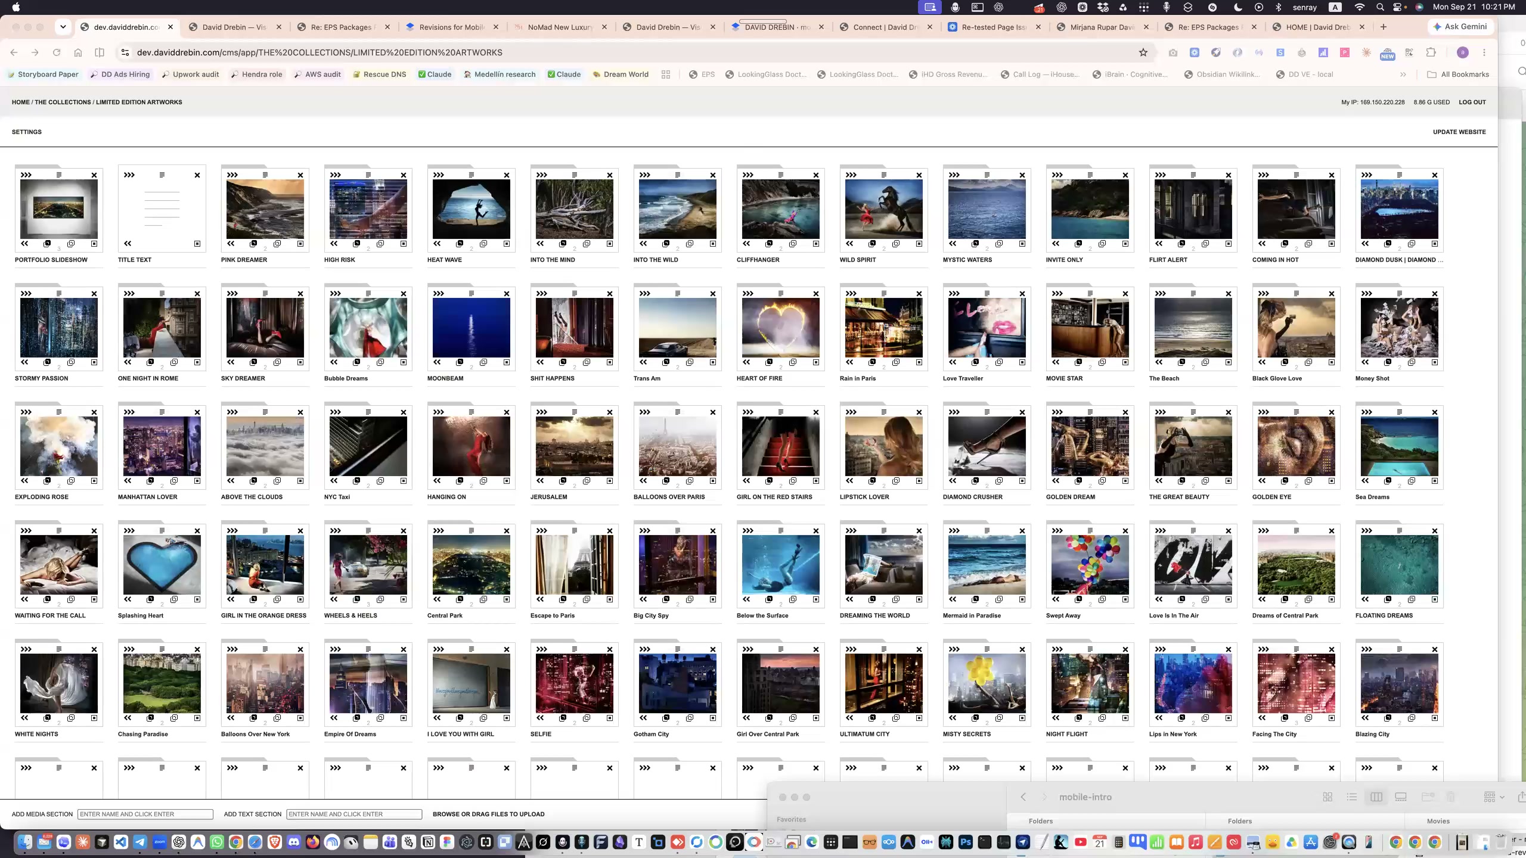
Task: Toggle the square select box on PORTFOLIO SLIDESHOW card
Action: click(x=94, y=244)
